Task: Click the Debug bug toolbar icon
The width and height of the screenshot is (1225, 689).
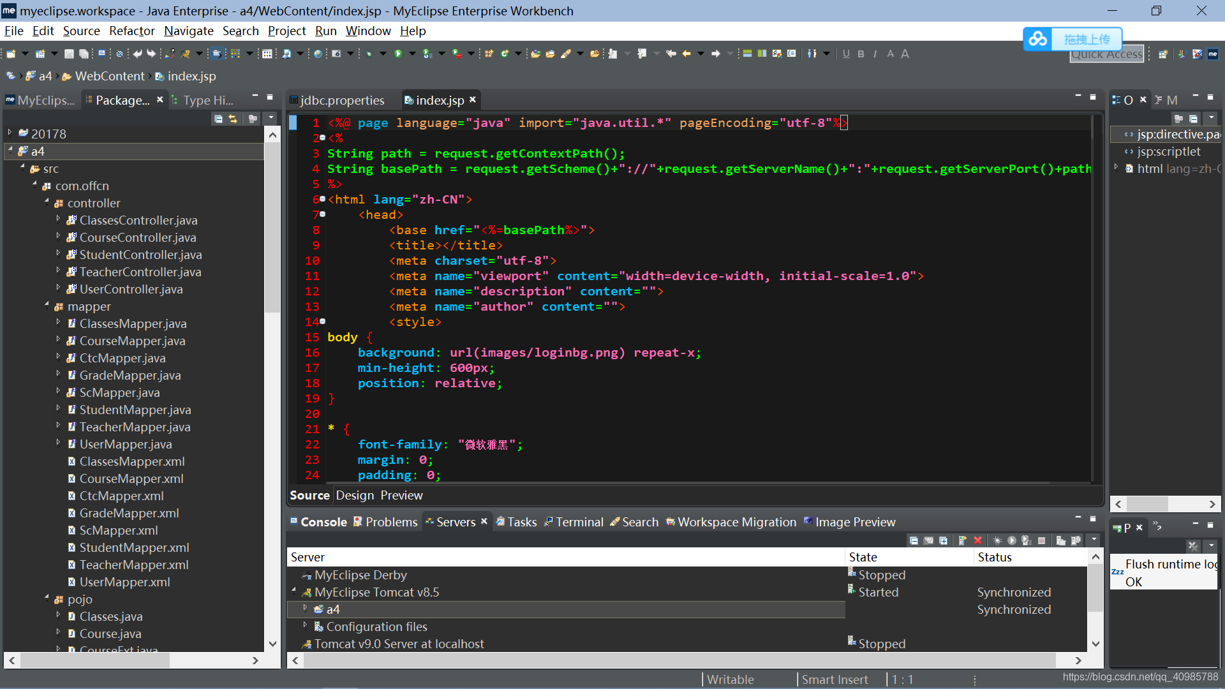Action: point(369,54)
